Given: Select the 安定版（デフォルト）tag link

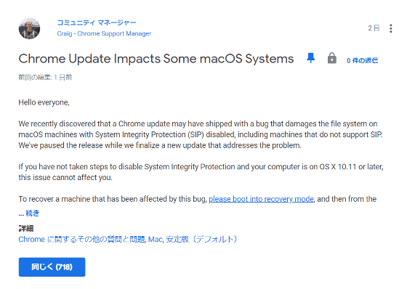Looking at the screenshot, I should pos(201,239).
